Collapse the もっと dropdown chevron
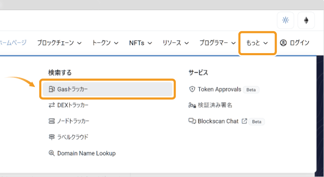Screen dimensions: 324x177 coord(266,43)
